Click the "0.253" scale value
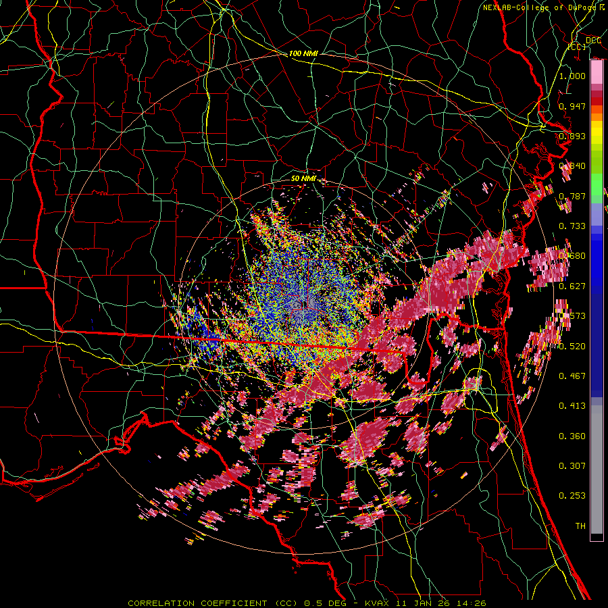Screen dimensions: 608x608 (x=572, y=496)
